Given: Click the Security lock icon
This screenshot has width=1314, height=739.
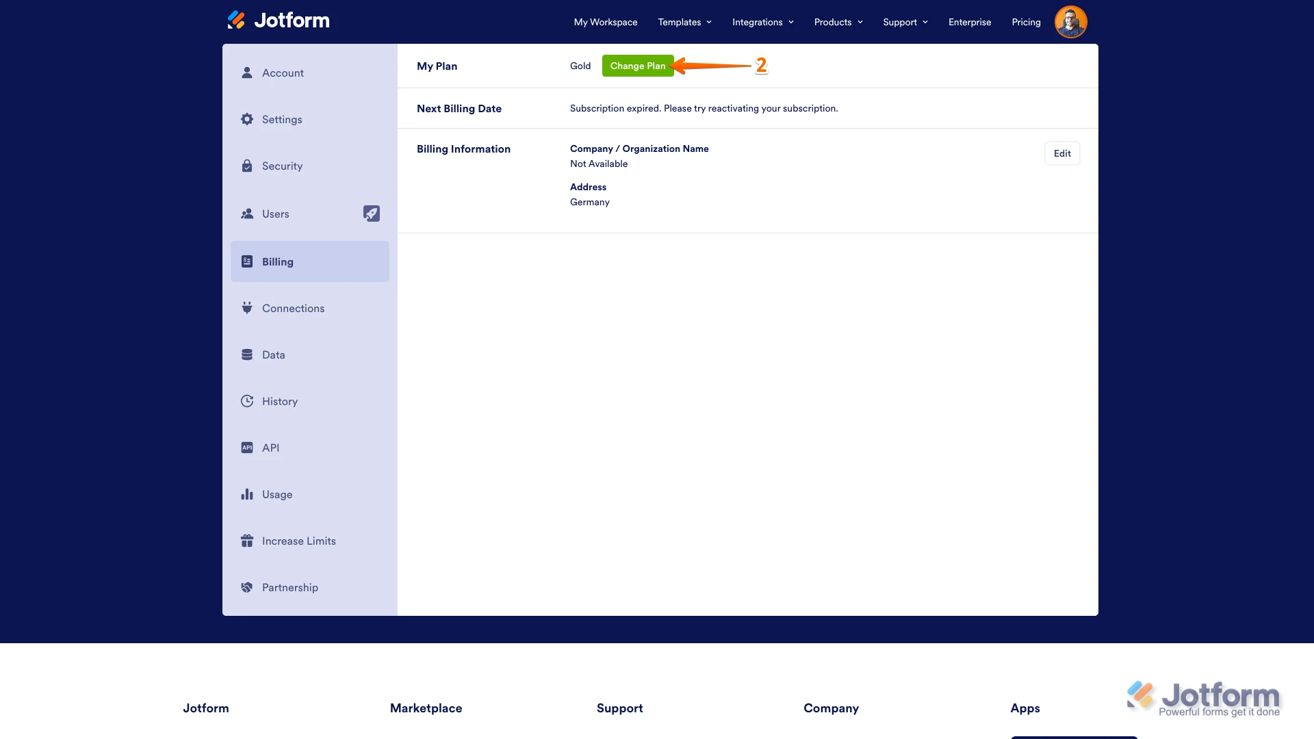Looking at the screenshot, I should coord(247,166).
